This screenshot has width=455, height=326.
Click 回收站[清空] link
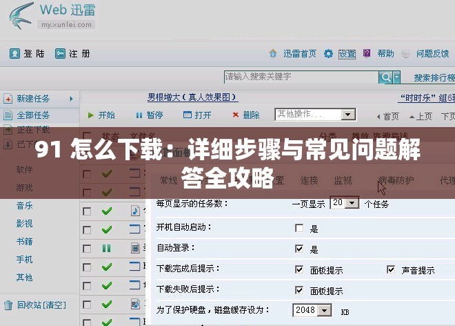(41, 305)
